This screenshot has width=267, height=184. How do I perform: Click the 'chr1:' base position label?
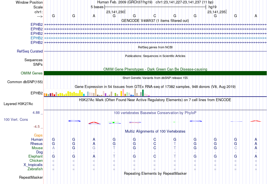click(39, 12)
